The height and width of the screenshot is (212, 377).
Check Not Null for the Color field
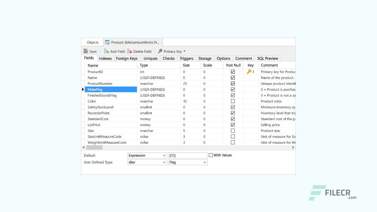tap(233, 101)
